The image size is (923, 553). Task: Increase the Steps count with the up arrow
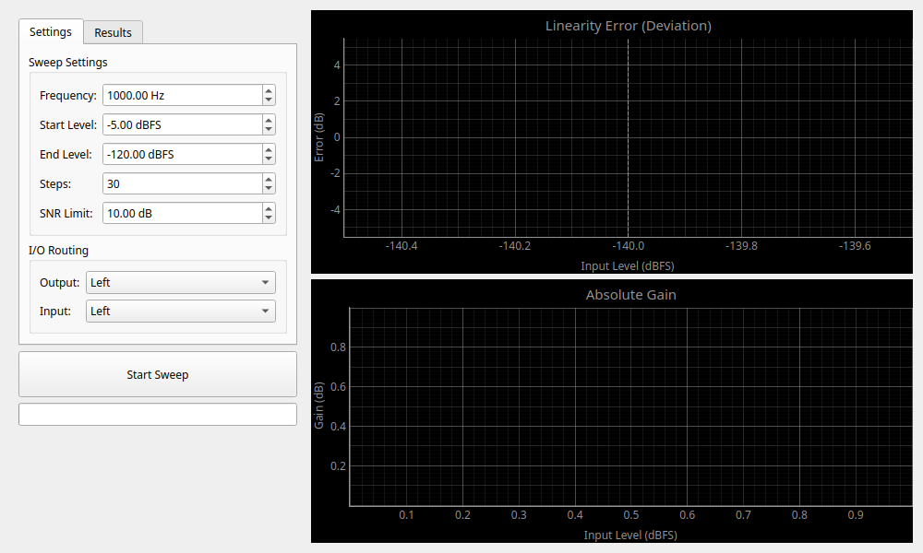[x=268, y=179]
